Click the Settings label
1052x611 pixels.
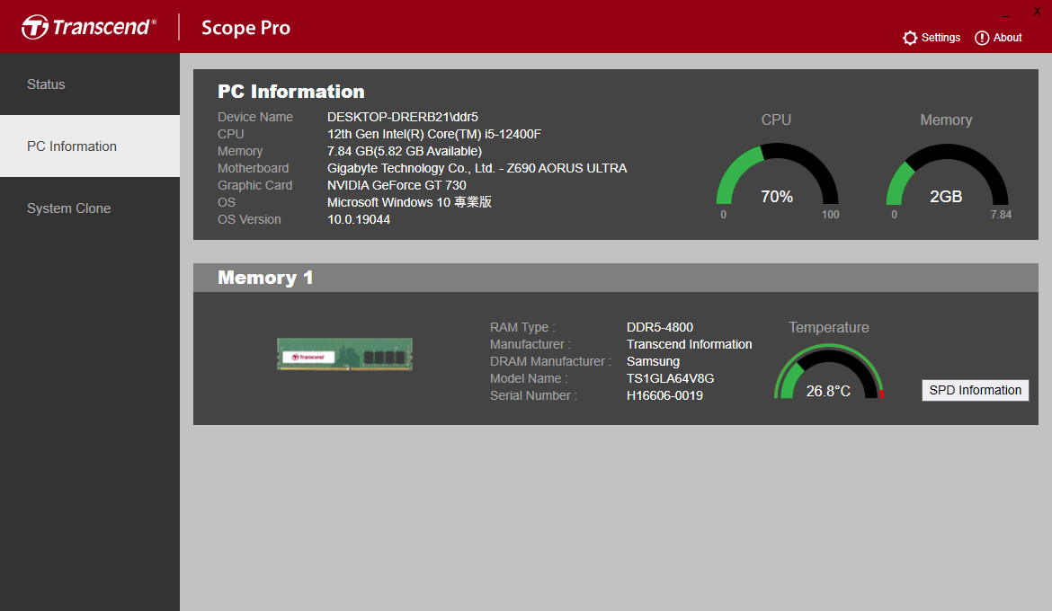[x=941, y=38]
